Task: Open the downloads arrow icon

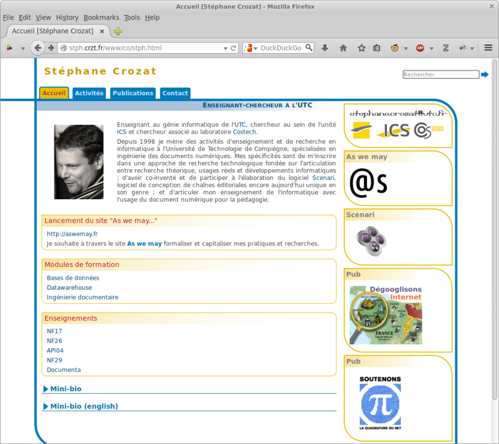Action: (325, 48)
